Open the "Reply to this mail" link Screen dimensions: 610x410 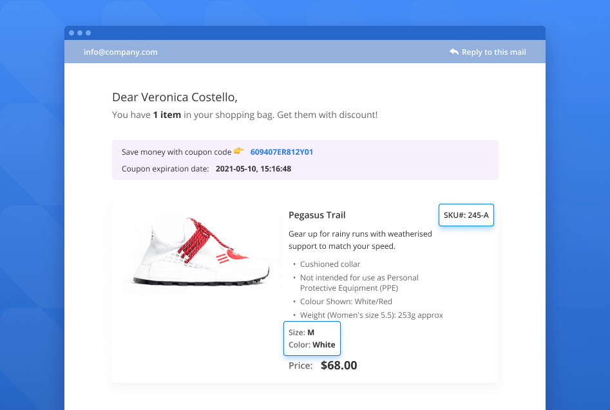(493, 52)
